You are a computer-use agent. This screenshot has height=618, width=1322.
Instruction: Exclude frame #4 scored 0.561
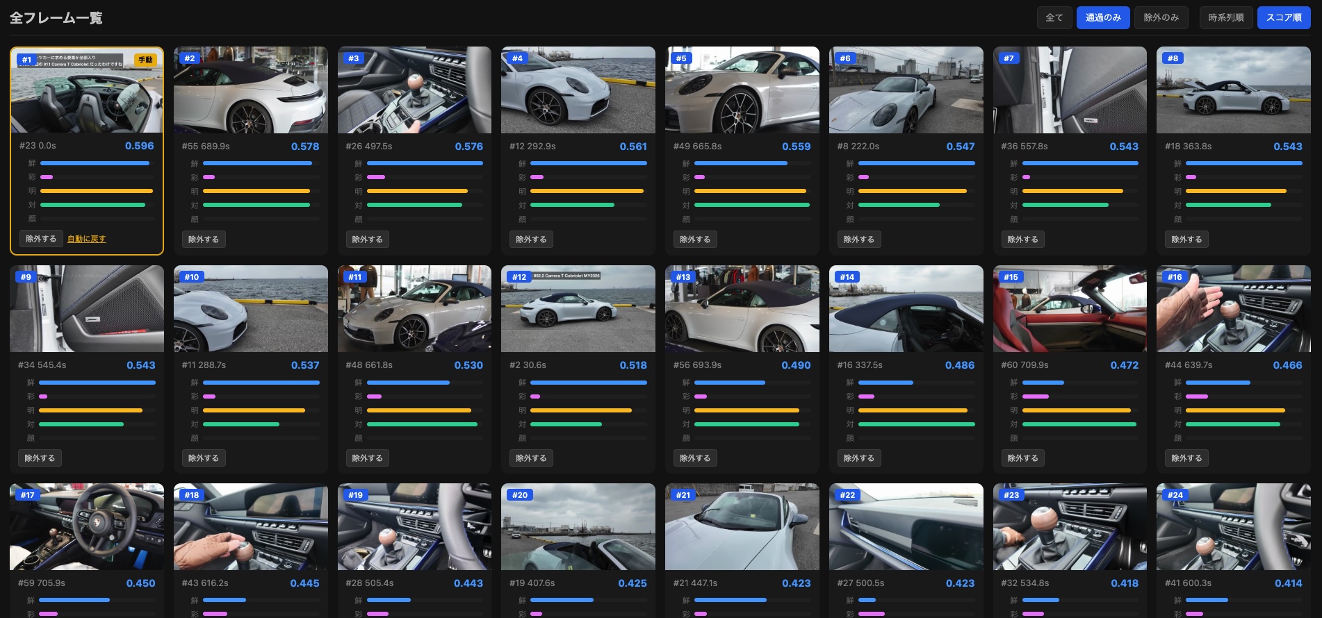click(x=531, y=240)
